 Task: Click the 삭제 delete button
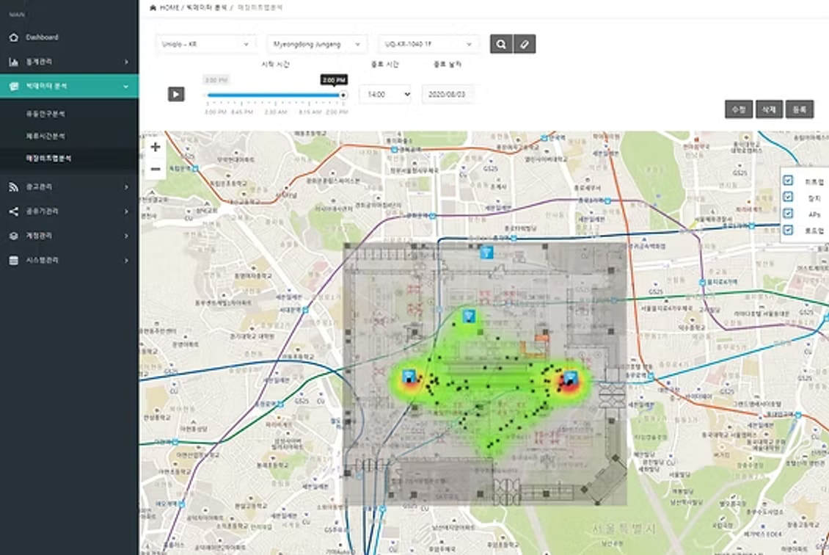769,109
